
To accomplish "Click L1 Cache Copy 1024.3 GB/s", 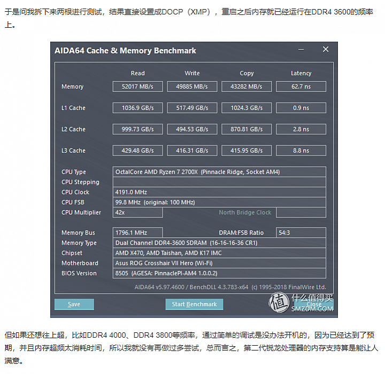I will pos(247,108).
